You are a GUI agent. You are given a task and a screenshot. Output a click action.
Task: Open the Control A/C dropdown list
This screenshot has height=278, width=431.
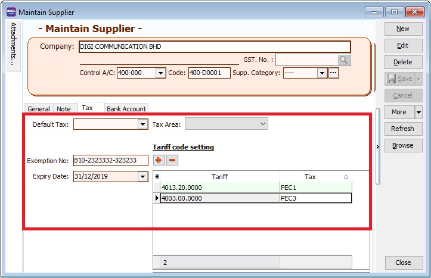coord(160,73)
